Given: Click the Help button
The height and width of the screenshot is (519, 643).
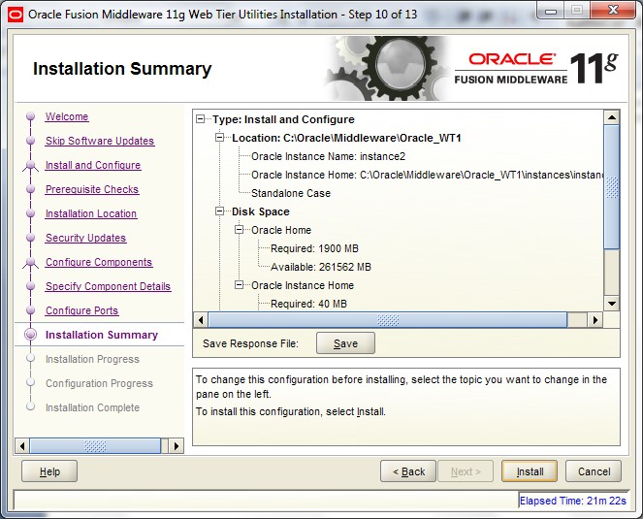Looking at the screenshot, I should [x=49, y=471].
